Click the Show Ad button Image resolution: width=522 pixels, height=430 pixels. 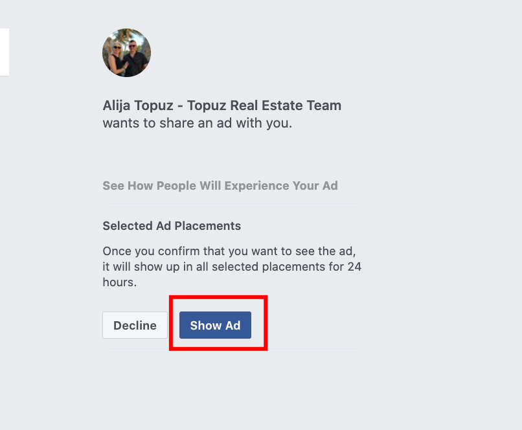pyautogui.click(x=215, y=325)
